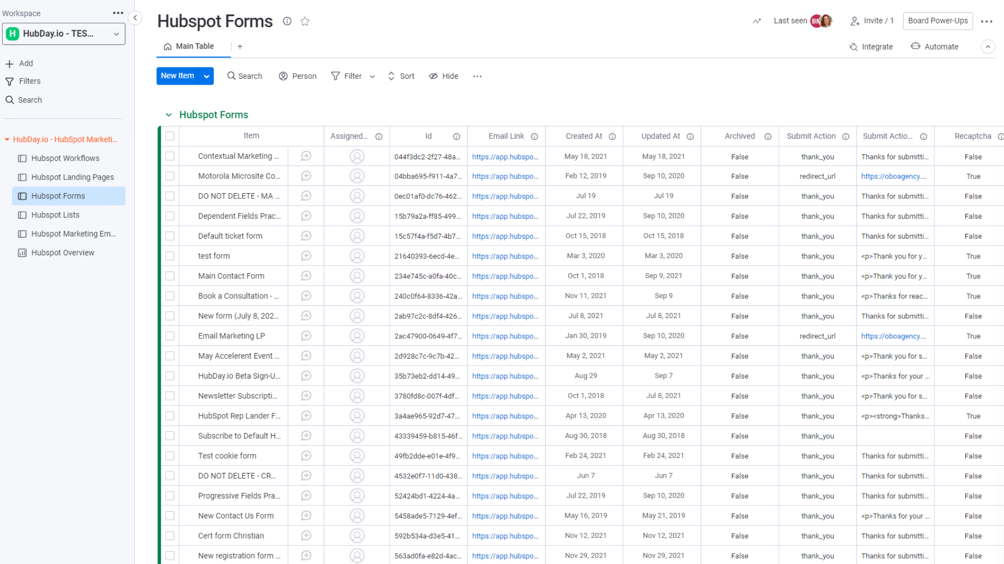Collapse the board header with chevron

(x=988, y=46)
